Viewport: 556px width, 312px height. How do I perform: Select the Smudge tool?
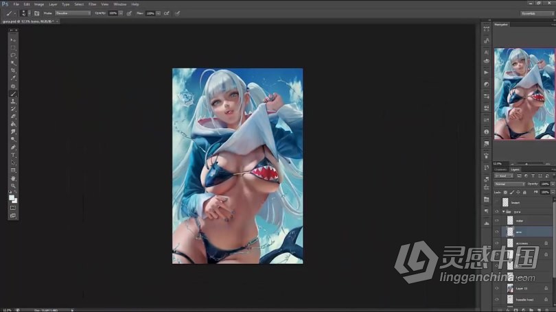(13, 132)
